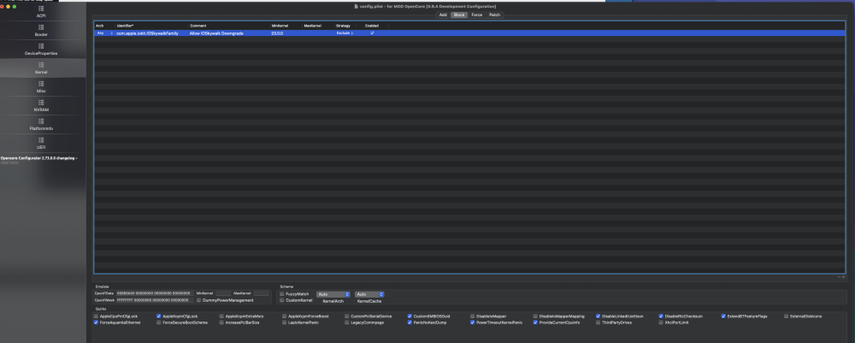This screenshot has height=343, width=855.
Task: Click the Emulate MinKernel input field
Action: tap(223, 293)
